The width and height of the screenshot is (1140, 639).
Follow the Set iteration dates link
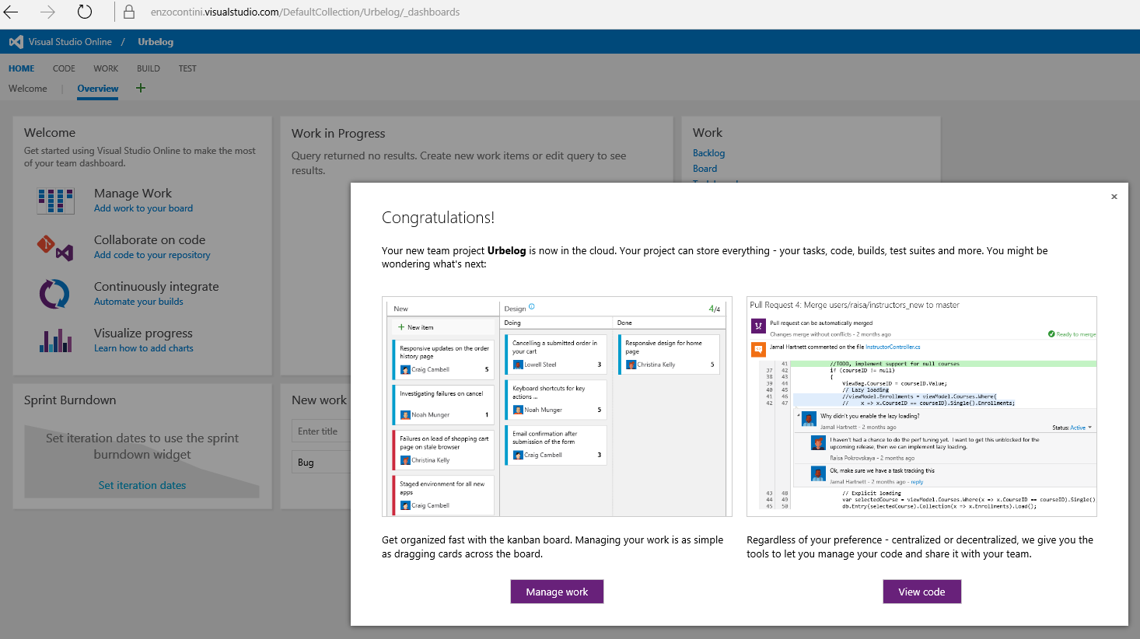(x=142, y=485)
